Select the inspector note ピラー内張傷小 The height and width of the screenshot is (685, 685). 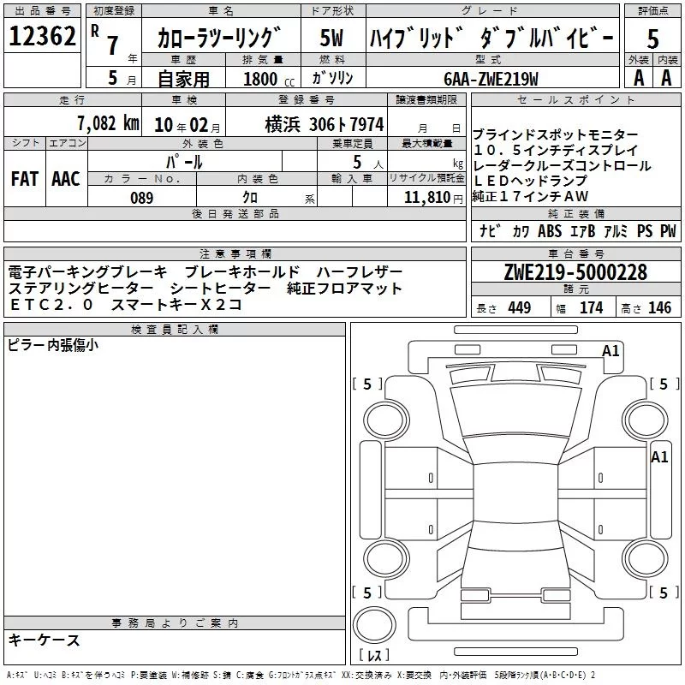coord(53,345)
